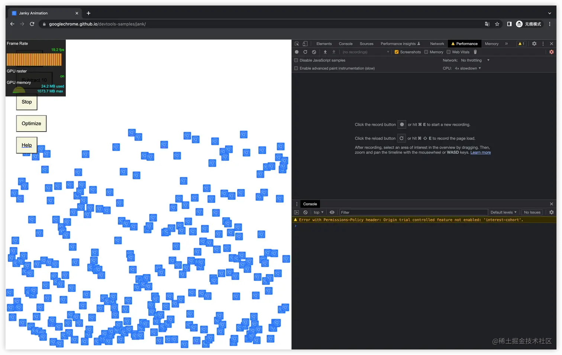Activate the inspect element picker icon

tap(297, 44)
